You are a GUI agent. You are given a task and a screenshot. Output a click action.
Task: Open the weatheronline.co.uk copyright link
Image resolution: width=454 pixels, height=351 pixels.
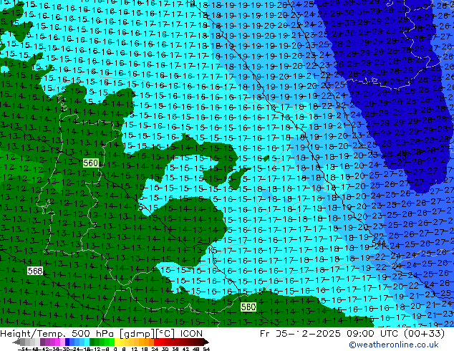pos(393,345)
